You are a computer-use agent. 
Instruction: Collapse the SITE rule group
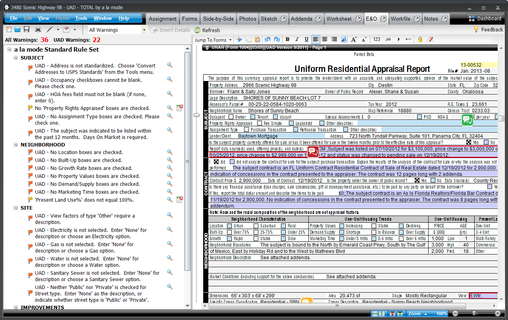(16, 208)
